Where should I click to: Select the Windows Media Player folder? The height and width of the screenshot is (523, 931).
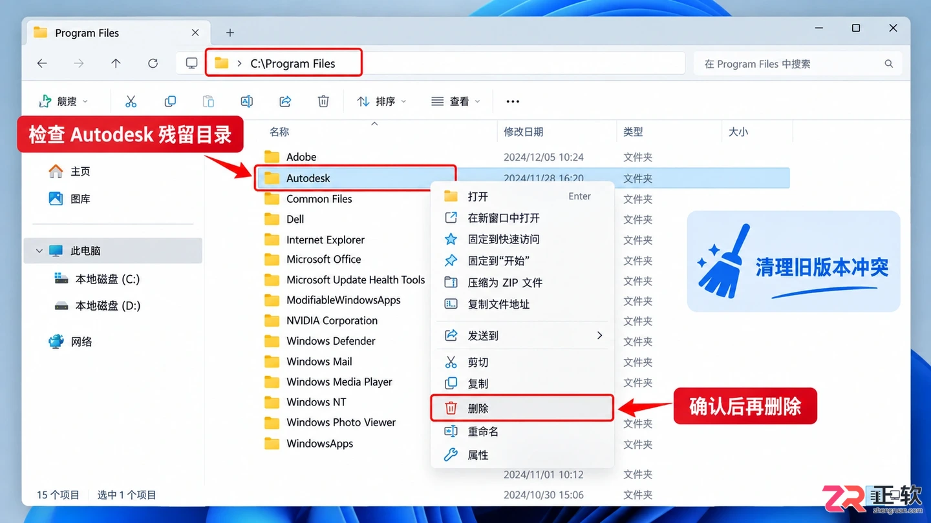coord(328,382)
